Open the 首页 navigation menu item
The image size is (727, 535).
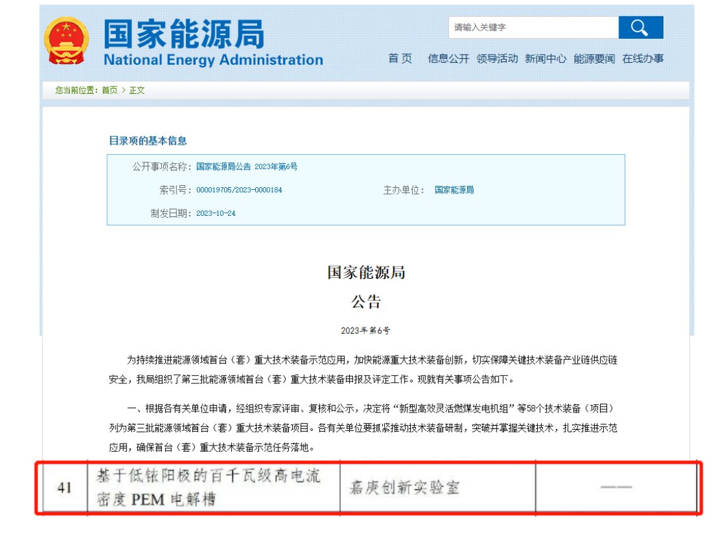399,58
